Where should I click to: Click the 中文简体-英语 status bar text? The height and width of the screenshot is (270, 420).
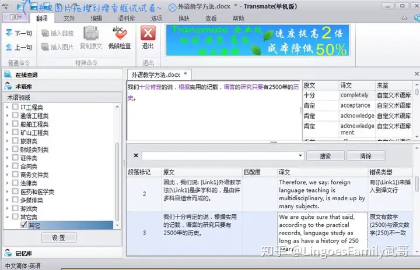coord(23,266)
